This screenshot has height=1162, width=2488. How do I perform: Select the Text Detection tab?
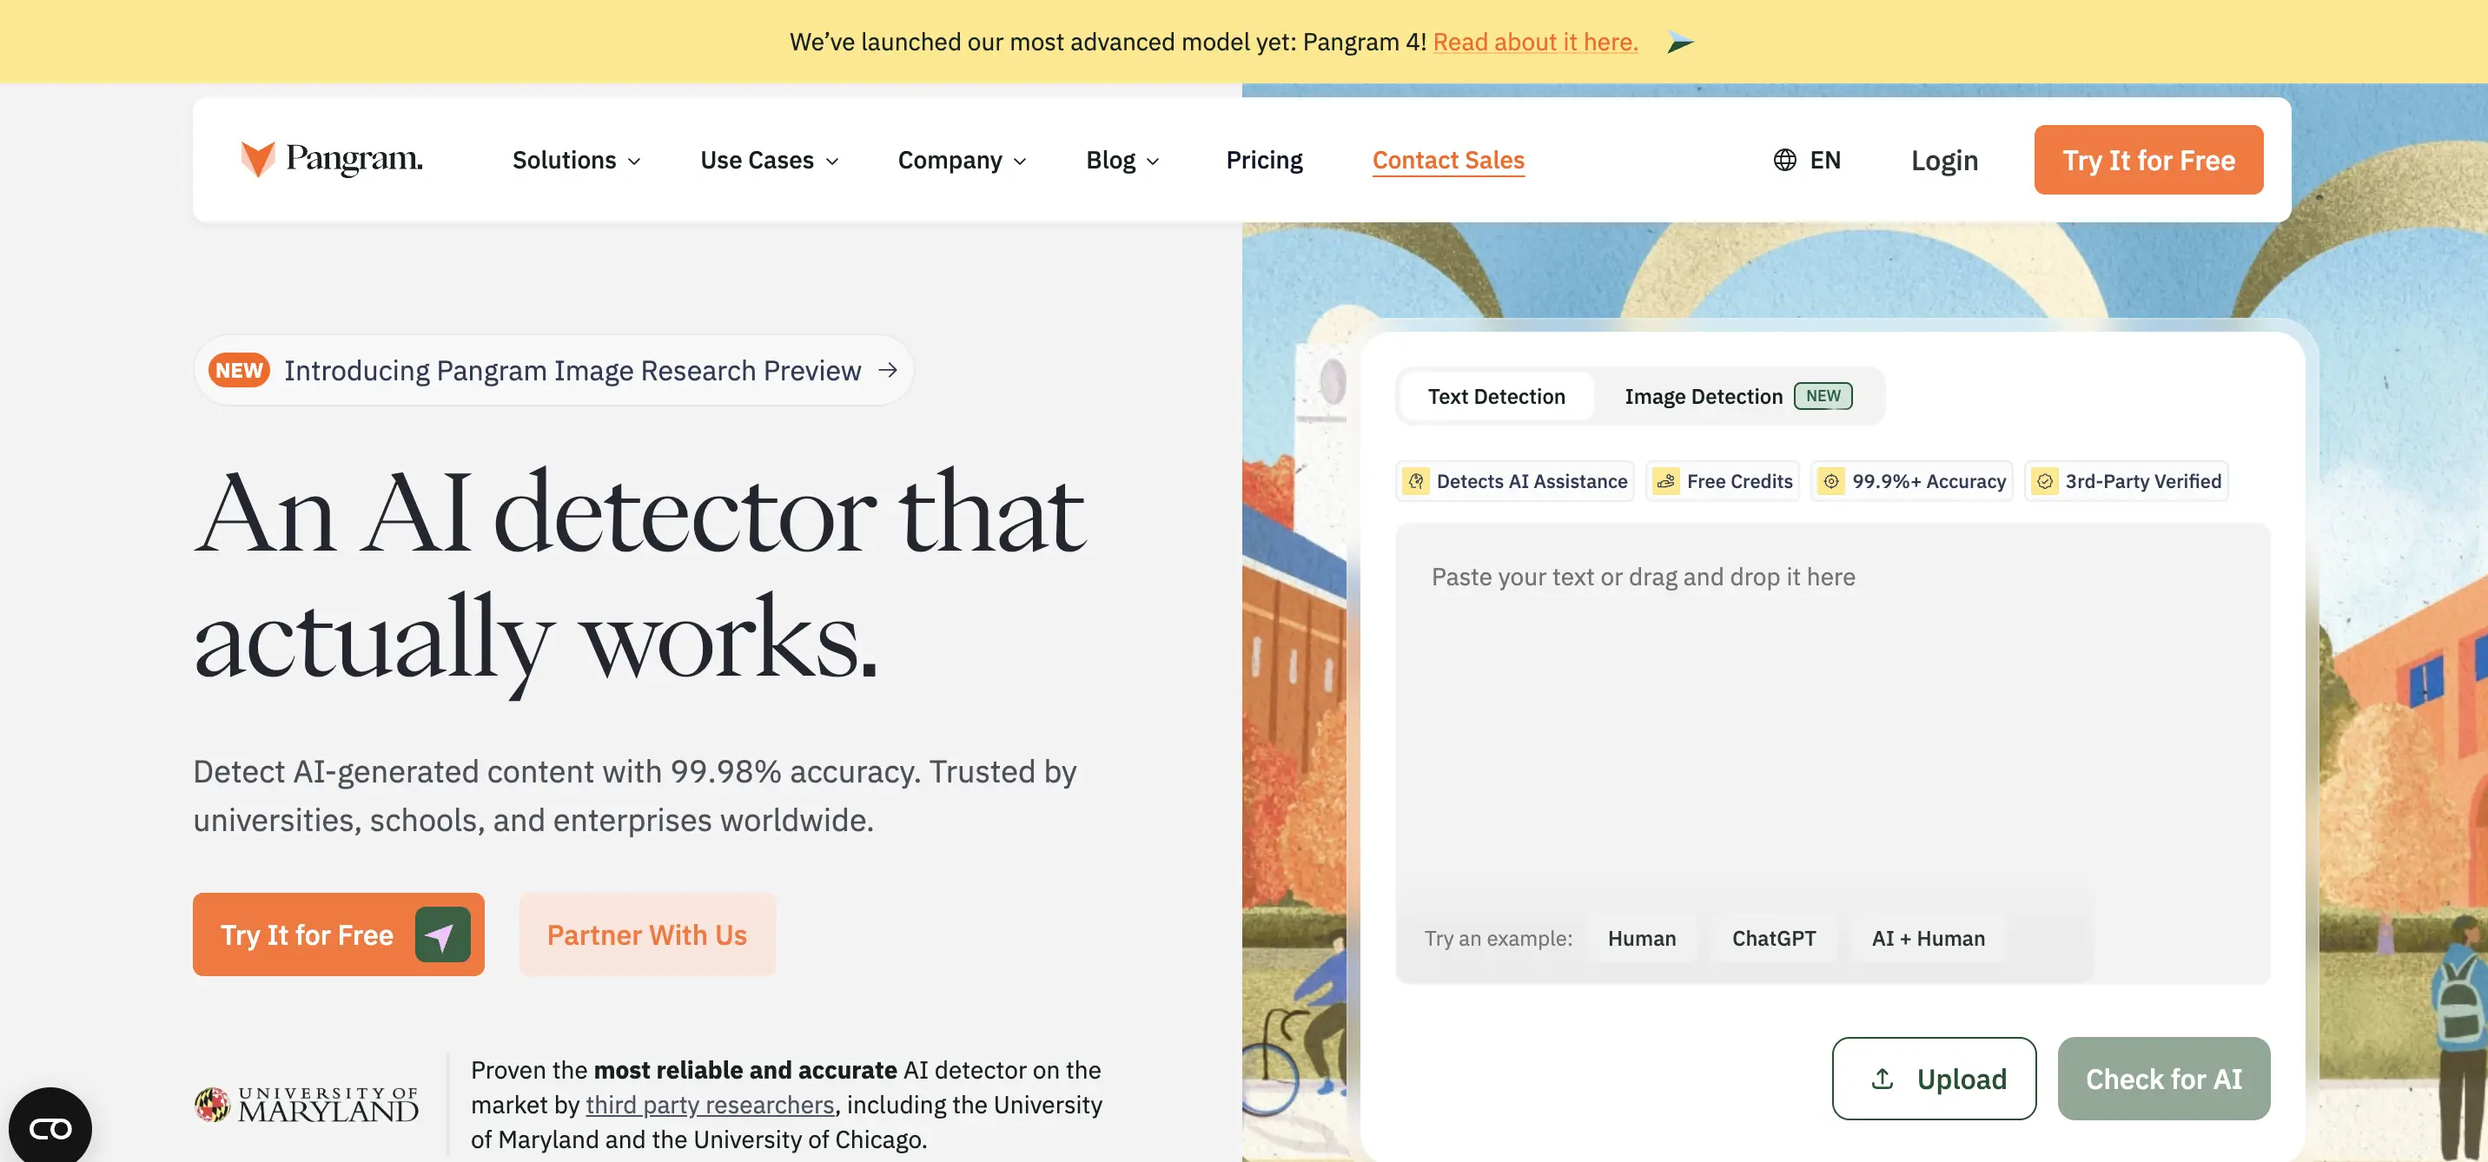pos(1496,396)
